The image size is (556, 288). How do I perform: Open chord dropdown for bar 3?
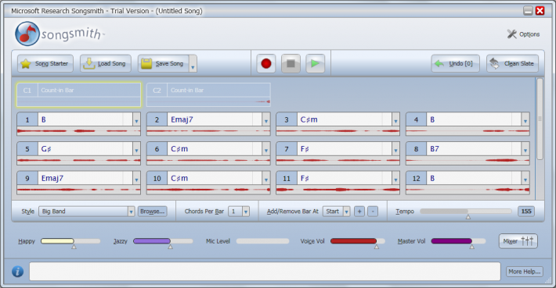pos(395,119)
